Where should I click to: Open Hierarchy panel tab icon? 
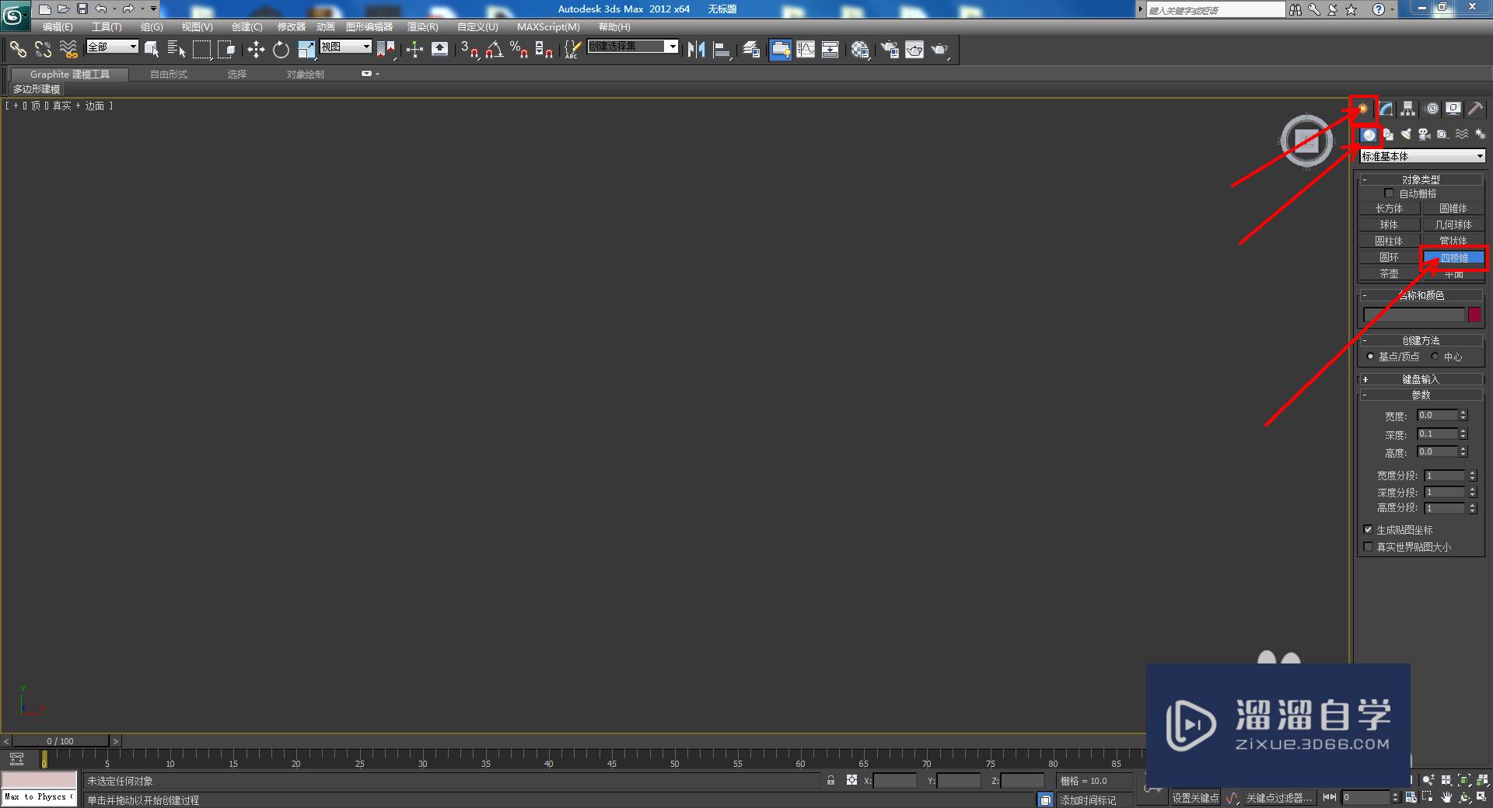click(x=1408, y=109)
